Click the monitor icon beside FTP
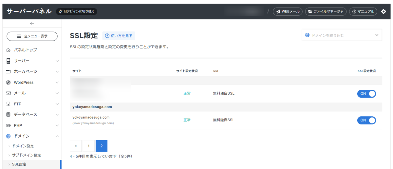Image resolution: width=393 pixels, height=169 pixels. tap(9, 104)
